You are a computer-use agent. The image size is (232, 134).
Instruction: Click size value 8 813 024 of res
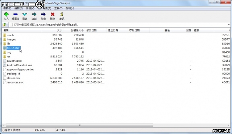coord(56,56)
